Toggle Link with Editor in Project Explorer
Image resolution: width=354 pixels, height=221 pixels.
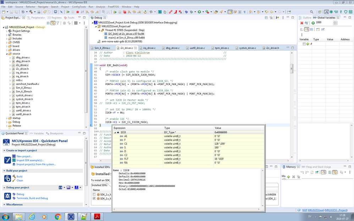click(x=52, y=23)
